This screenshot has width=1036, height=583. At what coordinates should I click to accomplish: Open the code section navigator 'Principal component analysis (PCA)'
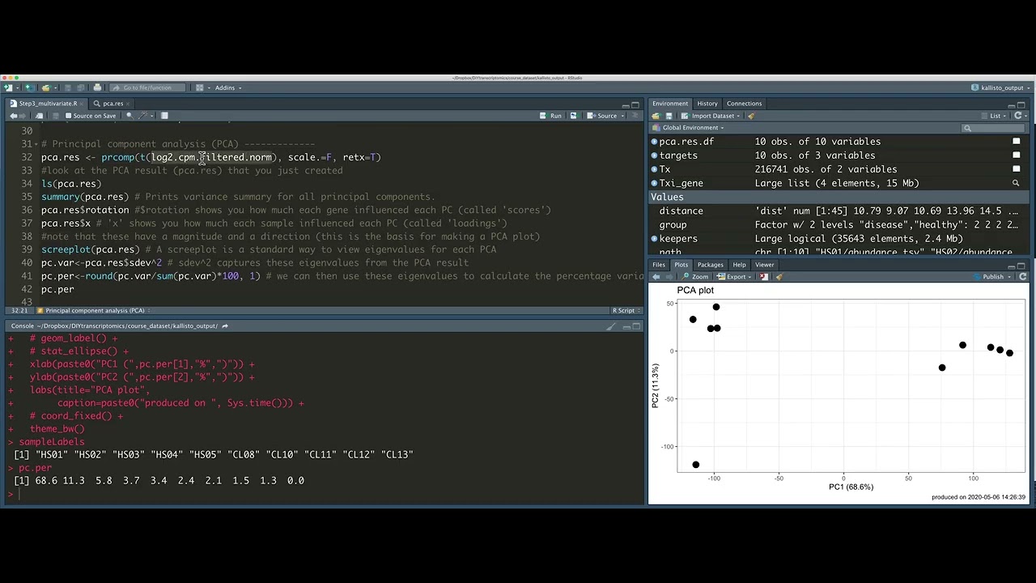coord(93,311)
